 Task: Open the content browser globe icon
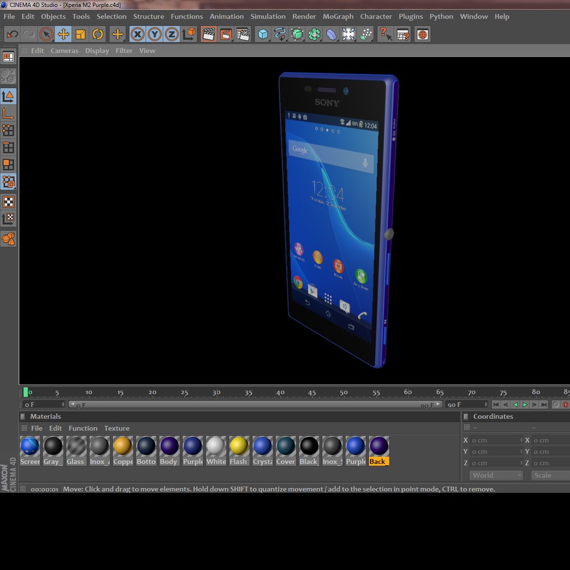coord(422,34)
